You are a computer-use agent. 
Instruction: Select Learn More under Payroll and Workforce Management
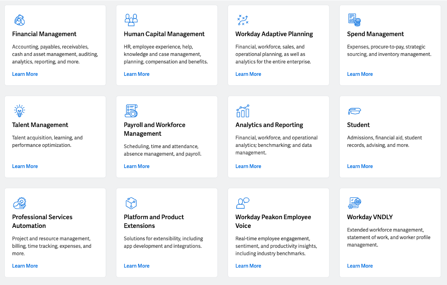pos(136,166)
